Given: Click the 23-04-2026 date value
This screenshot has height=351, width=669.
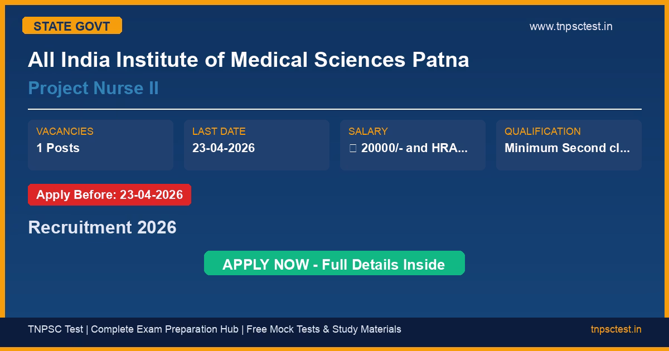Looking at the screenshot, I should click(x=223, y=148).
